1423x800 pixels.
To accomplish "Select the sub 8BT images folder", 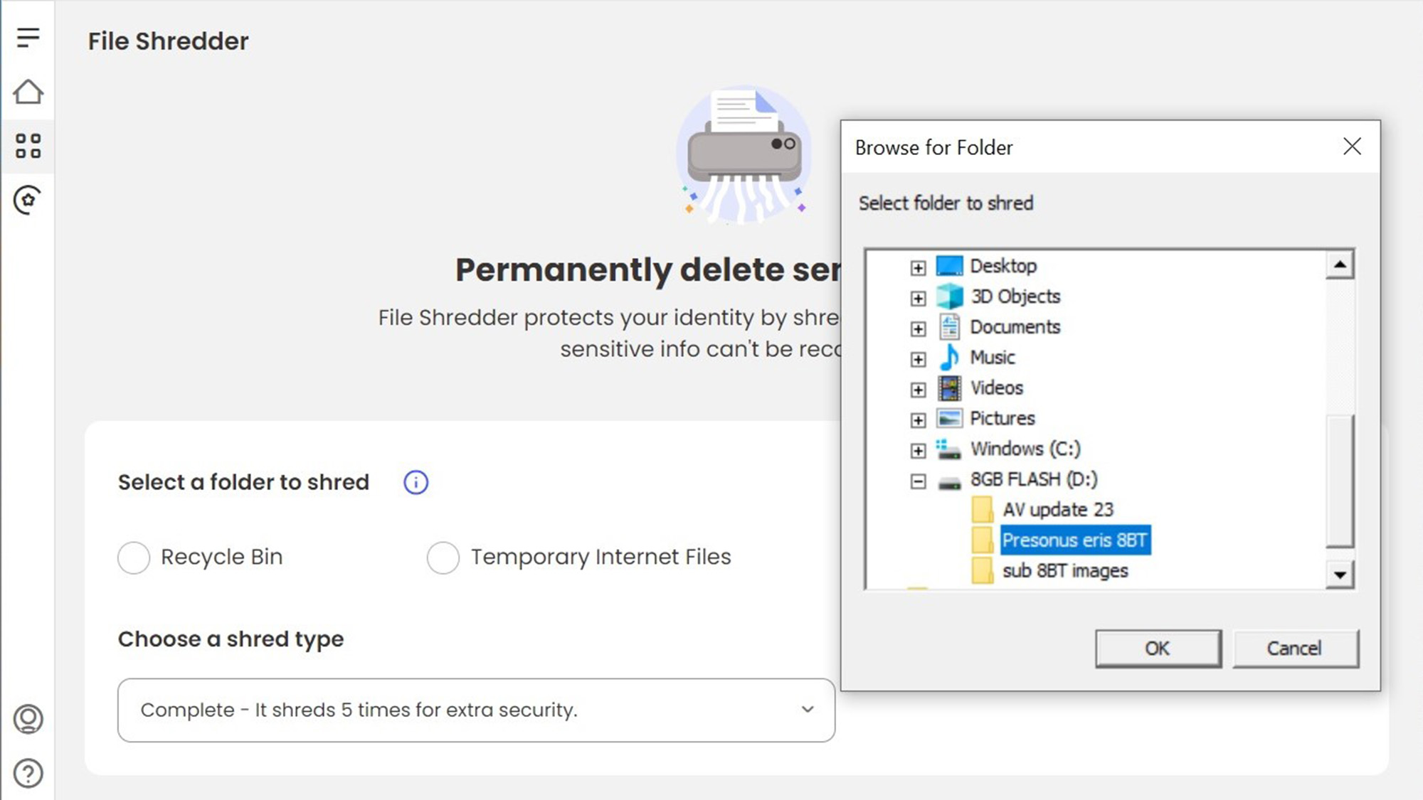I will point(1064,571).
